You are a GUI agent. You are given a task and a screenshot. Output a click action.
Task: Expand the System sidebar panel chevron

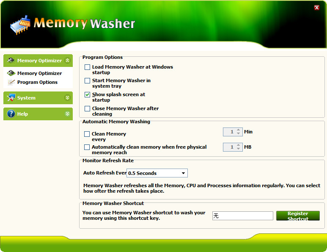coord(67,97)
